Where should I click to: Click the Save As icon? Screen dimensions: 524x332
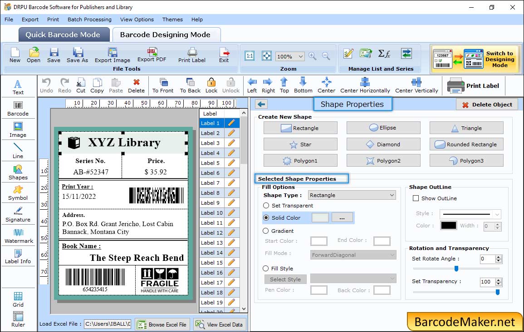[77, 55]
